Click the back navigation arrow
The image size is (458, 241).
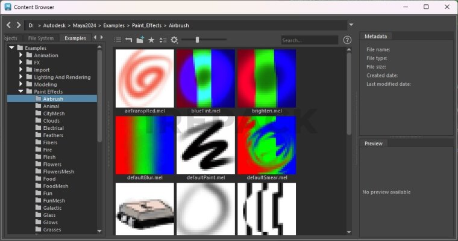(8, 25)
